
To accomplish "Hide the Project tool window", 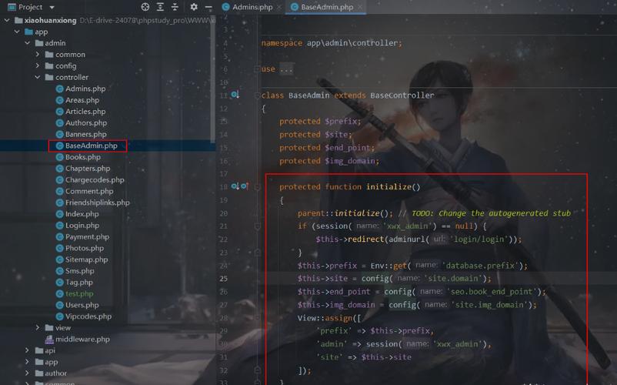I will pyautogui.click(x=208, y=7).
